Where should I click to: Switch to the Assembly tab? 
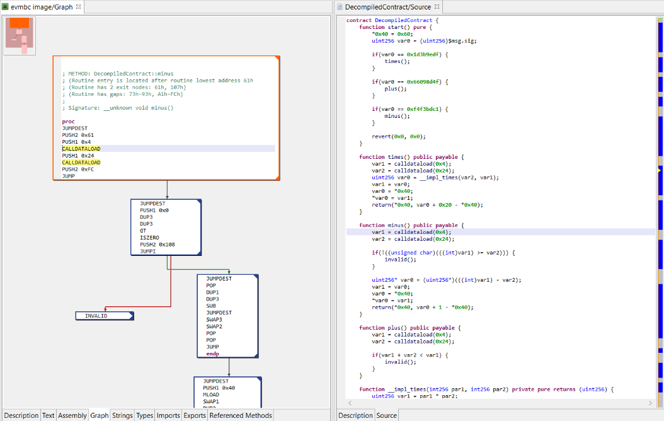[x=72, y=415]
